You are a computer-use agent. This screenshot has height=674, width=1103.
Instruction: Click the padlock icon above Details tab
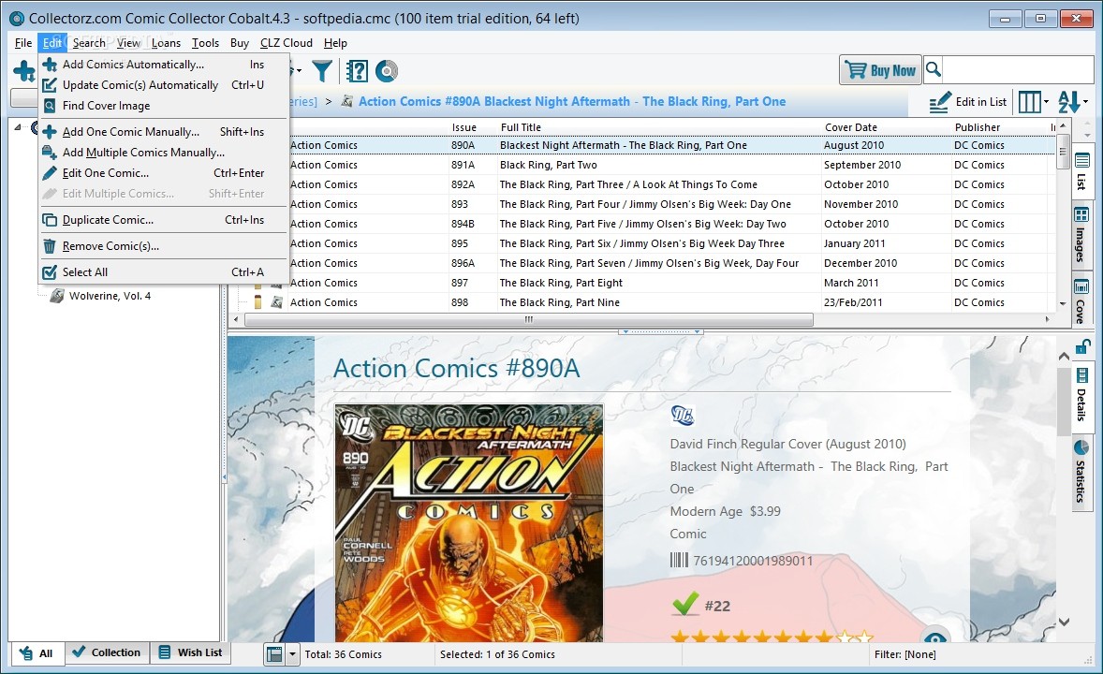[x=1082, y=346]
